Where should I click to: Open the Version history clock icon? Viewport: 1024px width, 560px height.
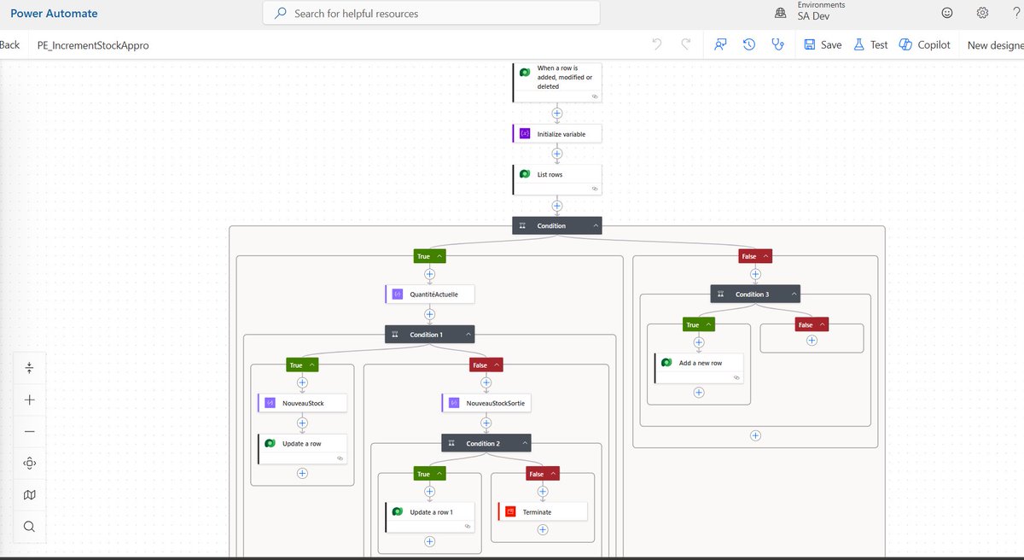[748, 44]
